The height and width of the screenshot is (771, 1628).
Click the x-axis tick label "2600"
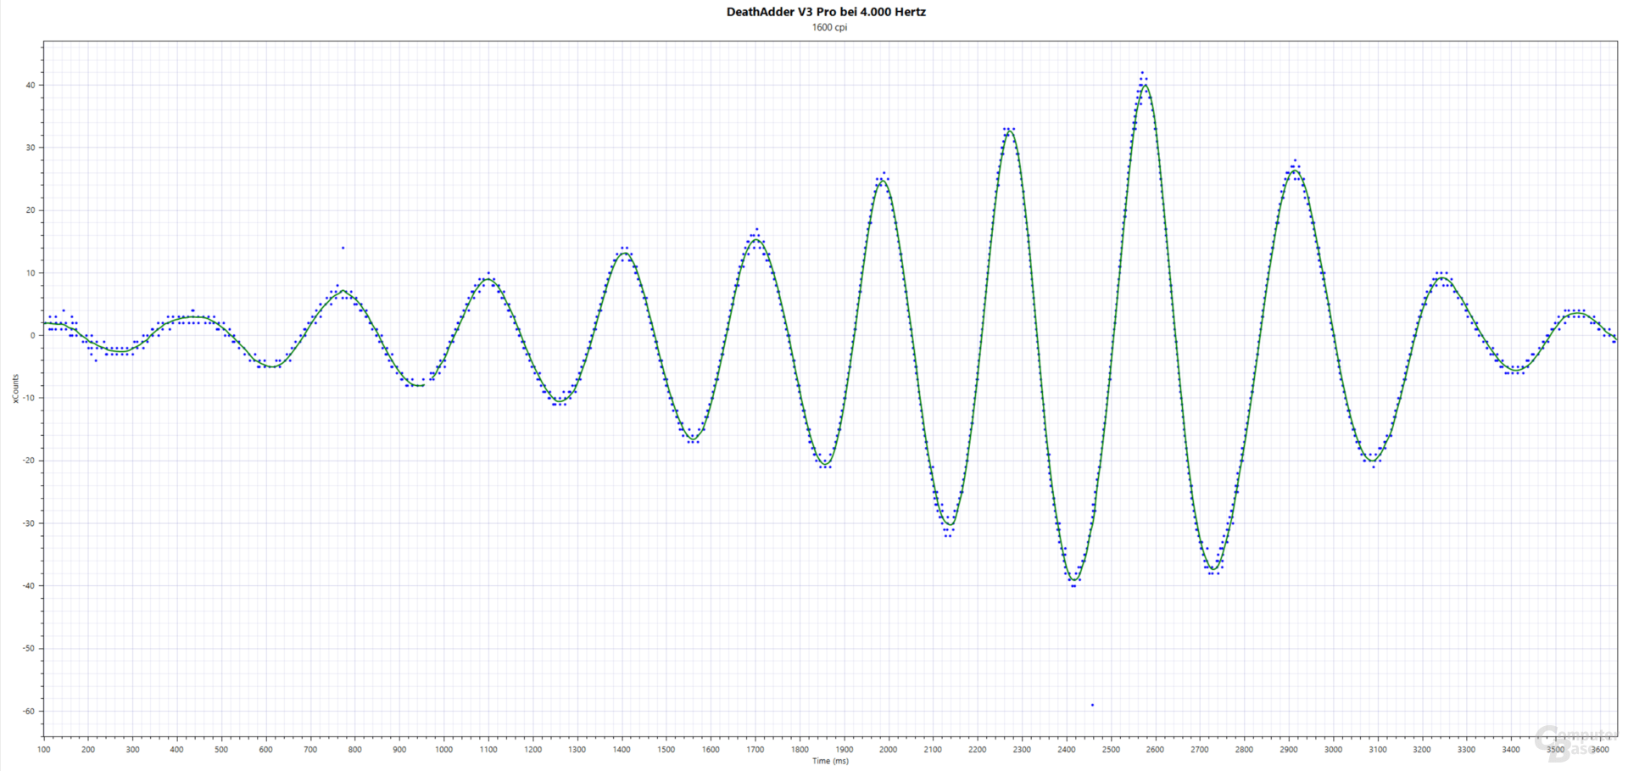1156,750
